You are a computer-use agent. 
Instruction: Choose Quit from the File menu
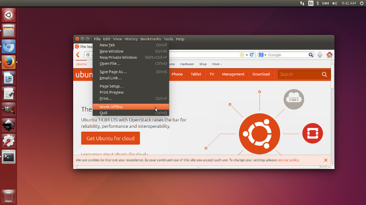131,113
